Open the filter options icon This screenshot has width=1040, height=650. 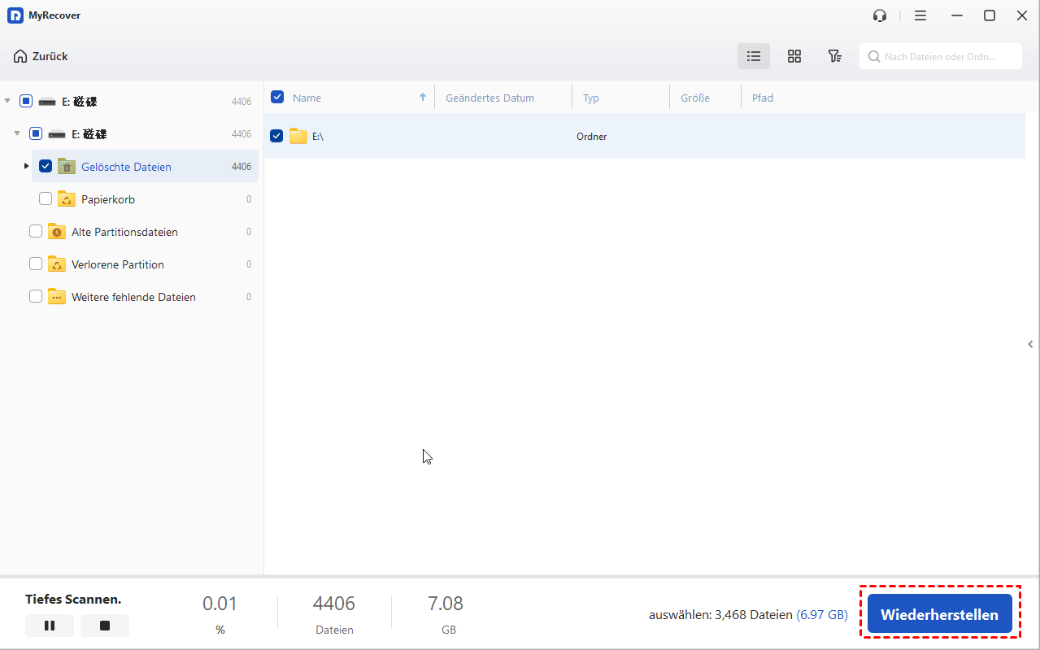pyautogui.click(x=834, y=56)
